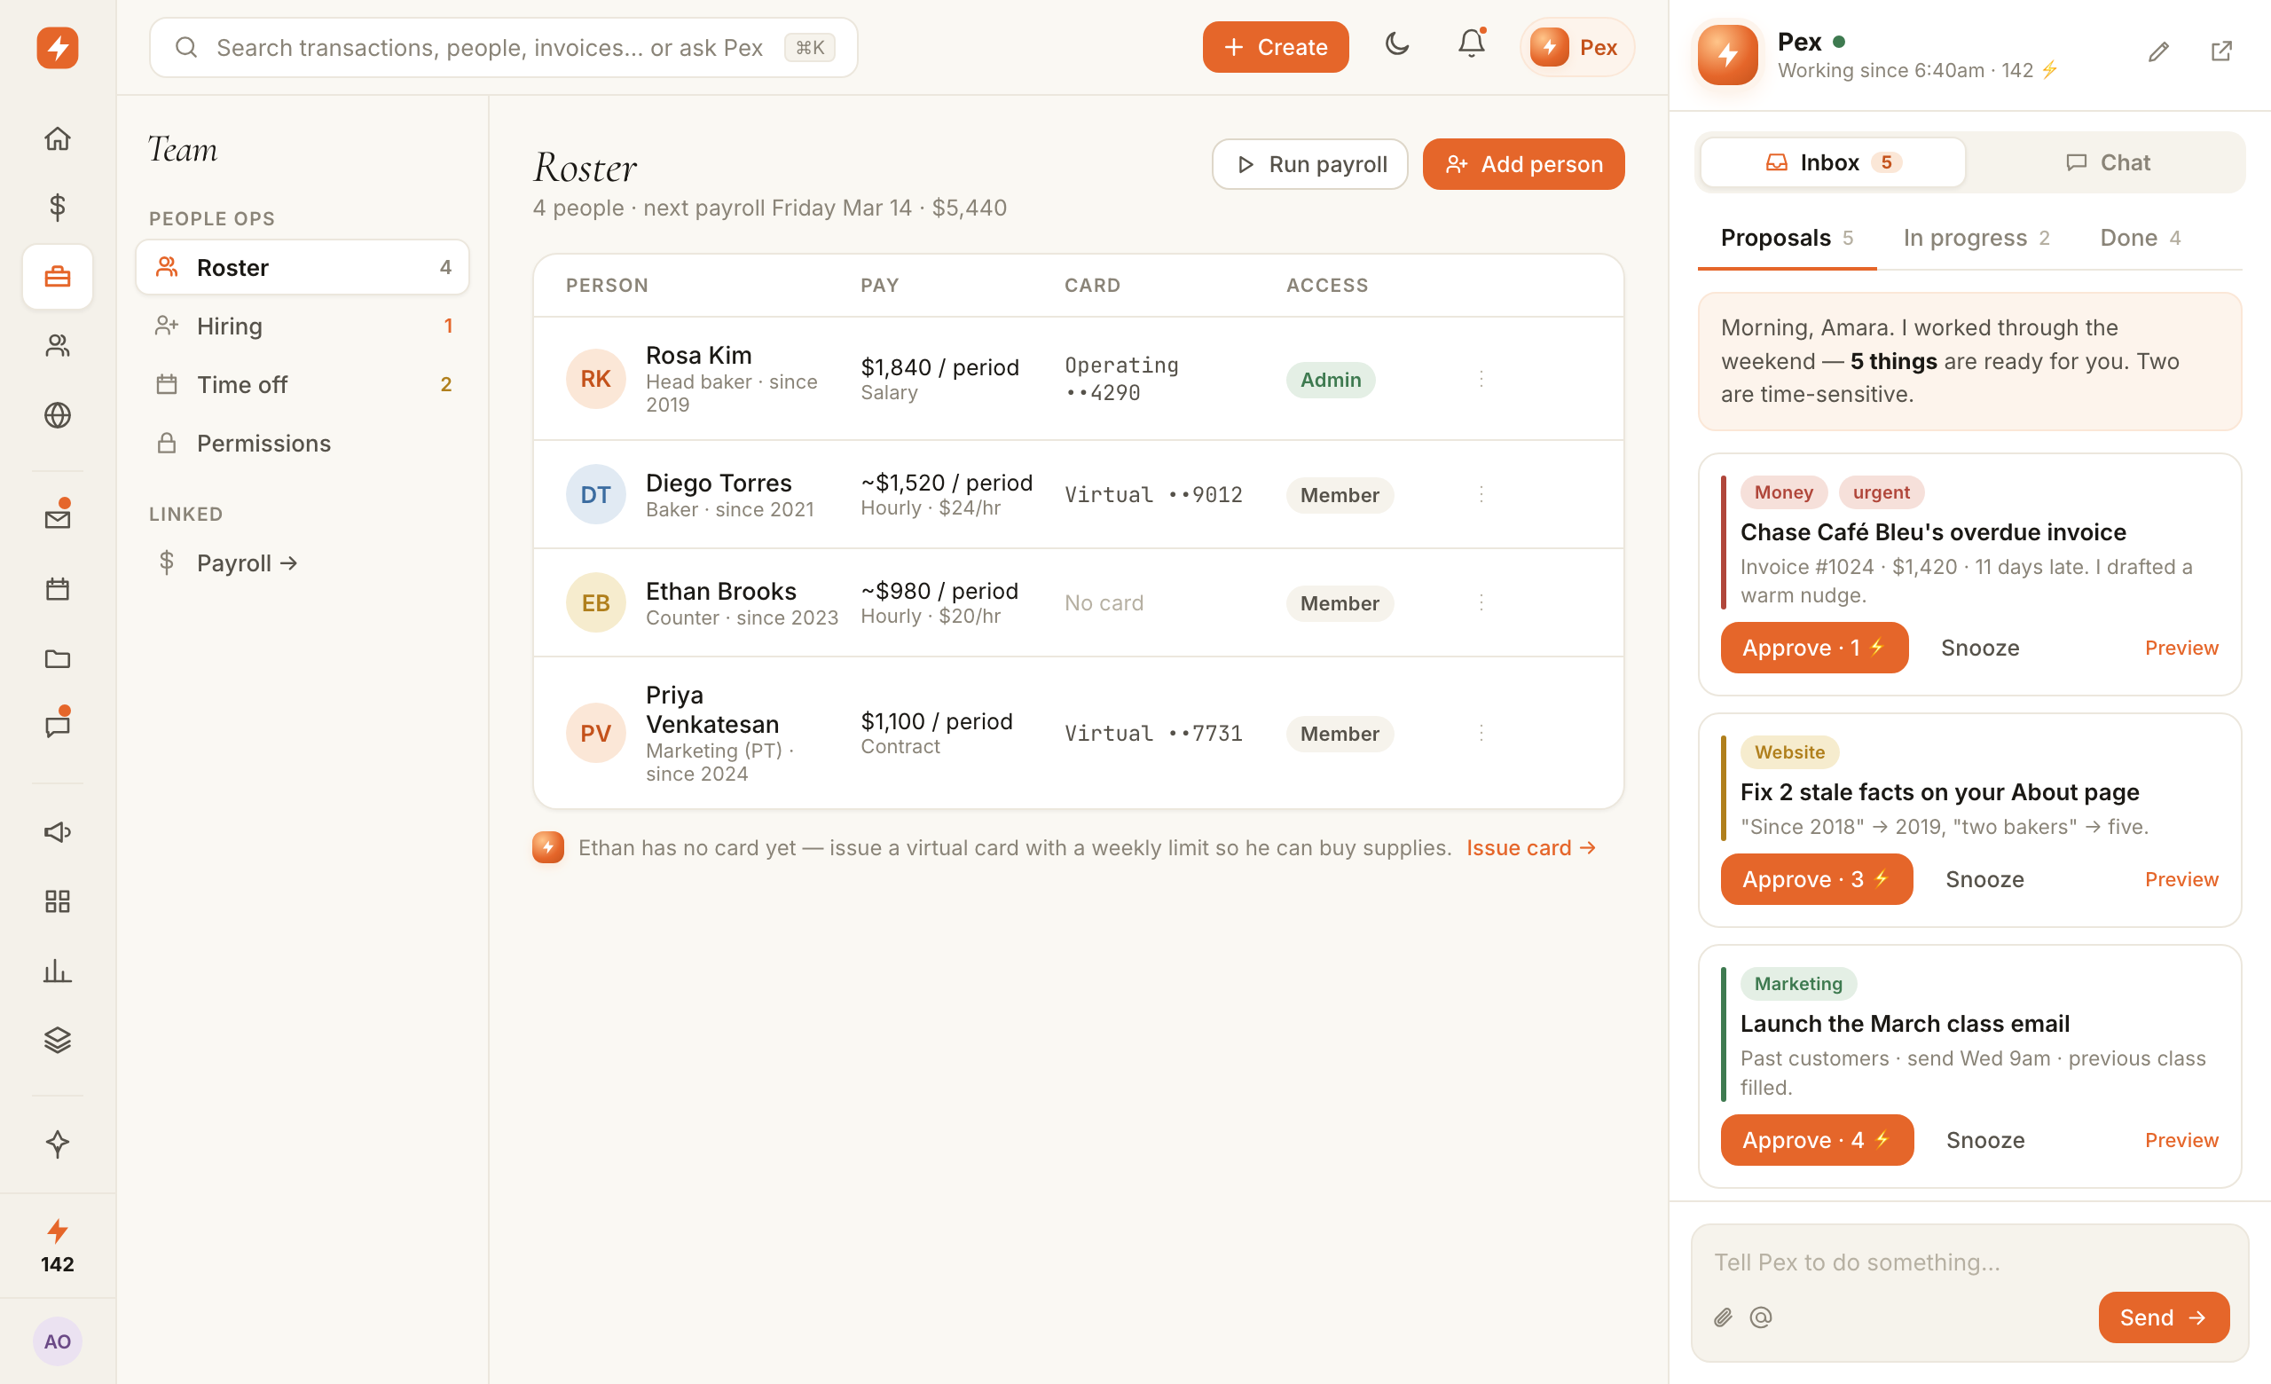The width and height of the screenshot is (2271, 1384).
Task: Open the megaphone Marketing icon in the sidebar
Action: (57, 831)
